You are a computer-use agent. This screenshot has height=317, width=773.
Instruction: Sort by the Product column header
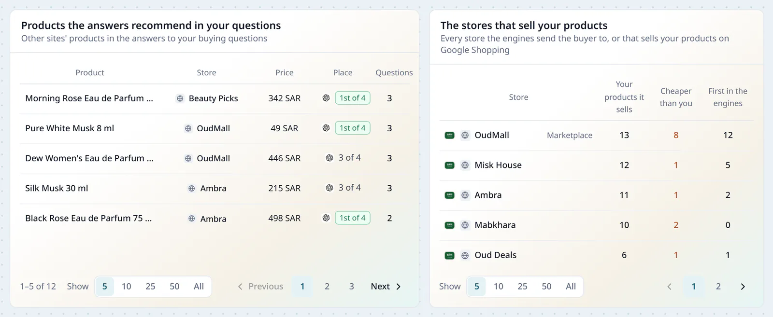[90, 73]
